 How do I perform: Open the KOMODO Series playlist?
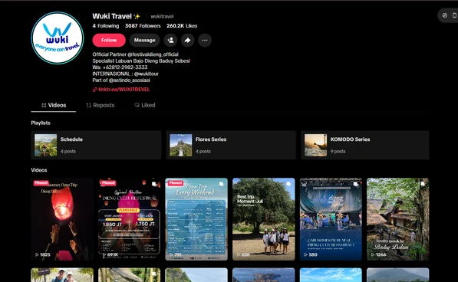pyautogui.click(x=365, y=146)
